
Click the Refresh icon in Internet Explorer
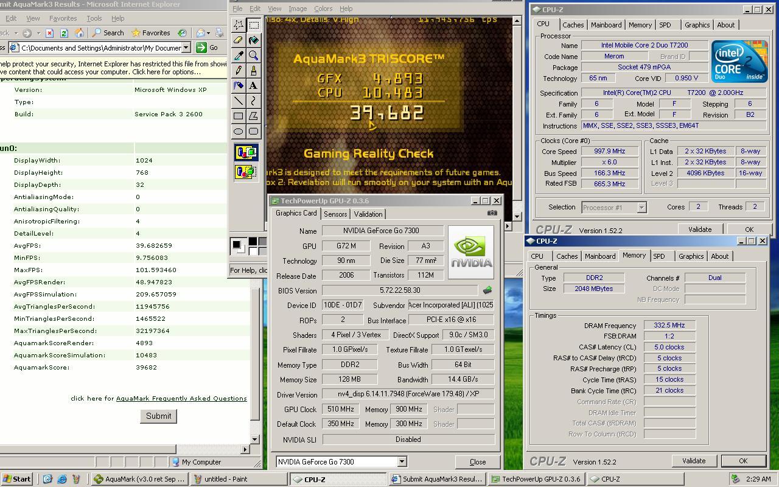pyautogui.click(x=64, y=33)
